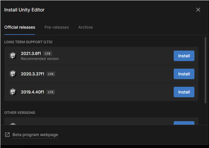
Task: Click the Unity cube icon beside 2020.3.37f1
Action: [13, 74]
